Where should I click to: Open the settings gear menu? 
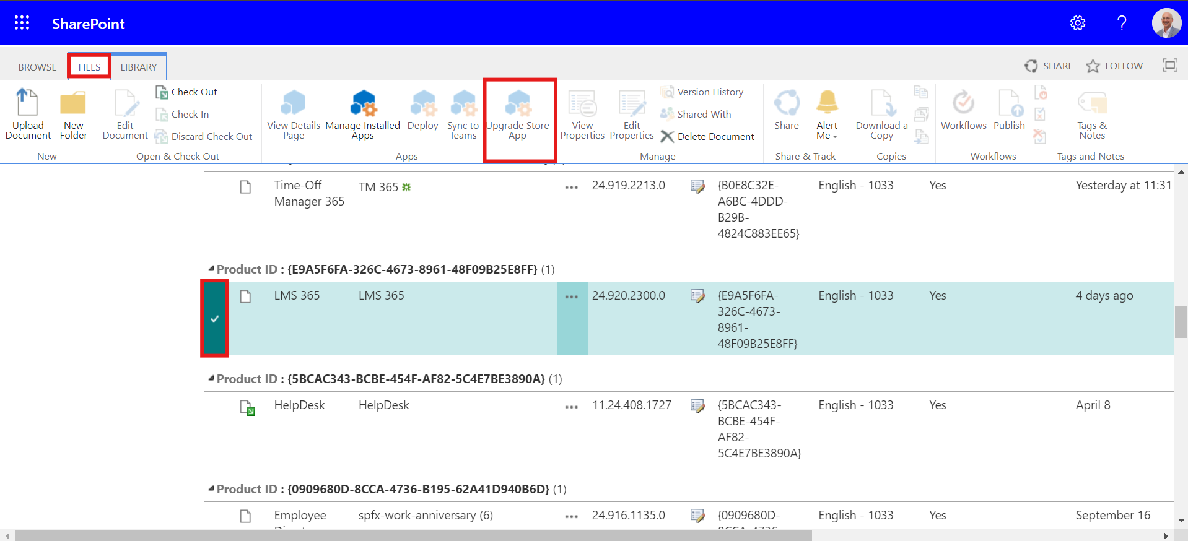[1078, 23]
